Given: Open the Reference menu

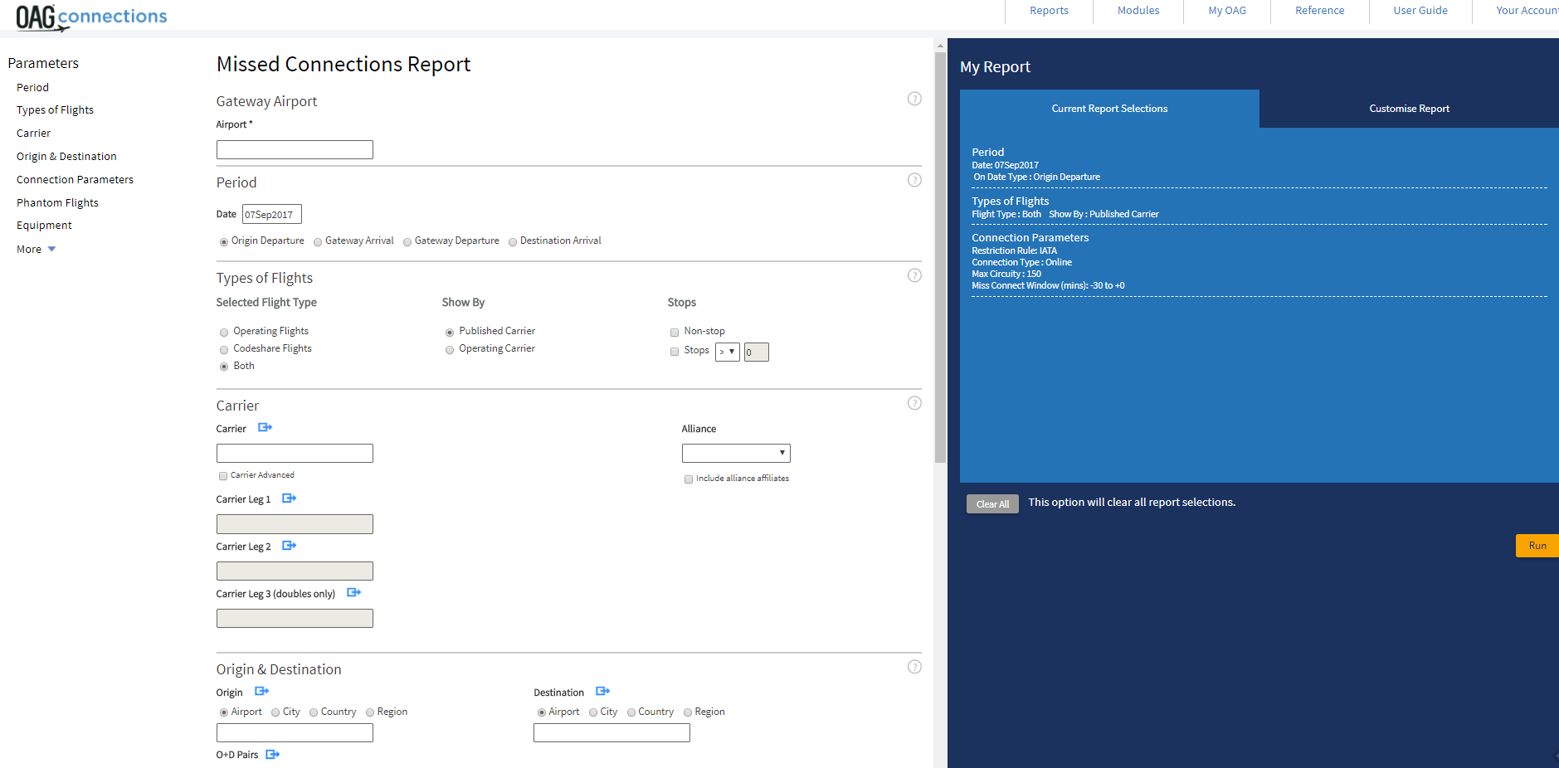Looking at the screenshot, I should click(x=1319, y=11).
